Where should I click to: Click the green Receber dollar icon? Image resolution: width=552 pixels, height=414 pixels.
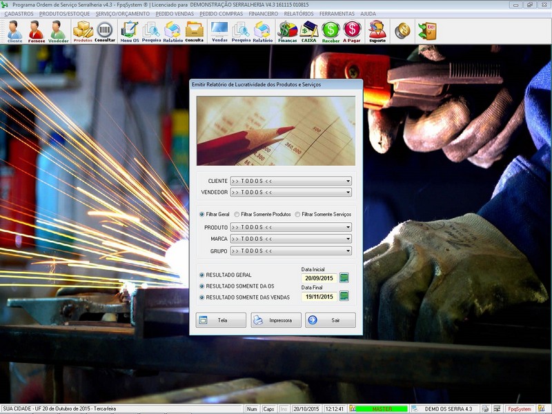point(331,31)
